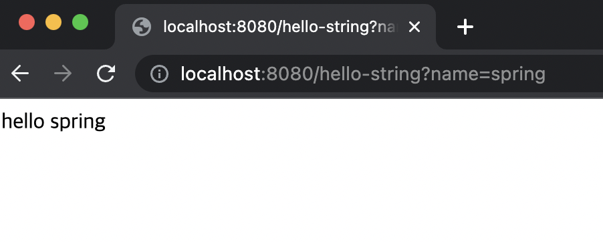Select the localhost:8080/hello-string tab

275,27
